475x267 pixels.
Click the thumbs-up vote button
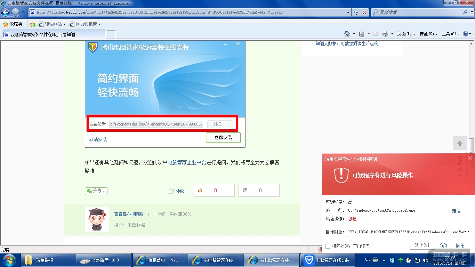pyautogui.click(x=214, y=191)
